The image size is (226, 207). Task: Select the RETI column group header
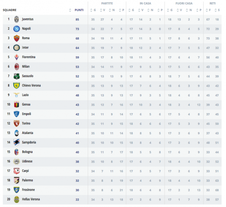(x=212, y=3)
